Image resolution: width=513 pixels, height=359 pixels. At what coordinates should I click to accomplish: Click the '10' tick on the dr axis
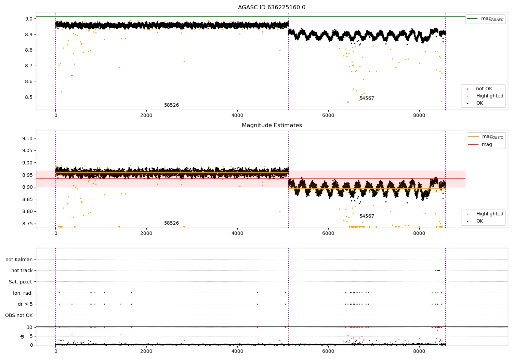coord(30,327)
